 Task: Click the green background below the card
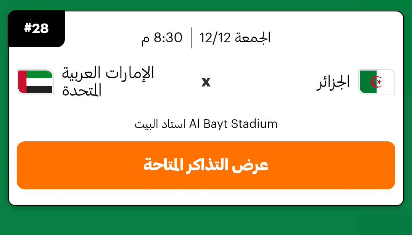[206, 221]
